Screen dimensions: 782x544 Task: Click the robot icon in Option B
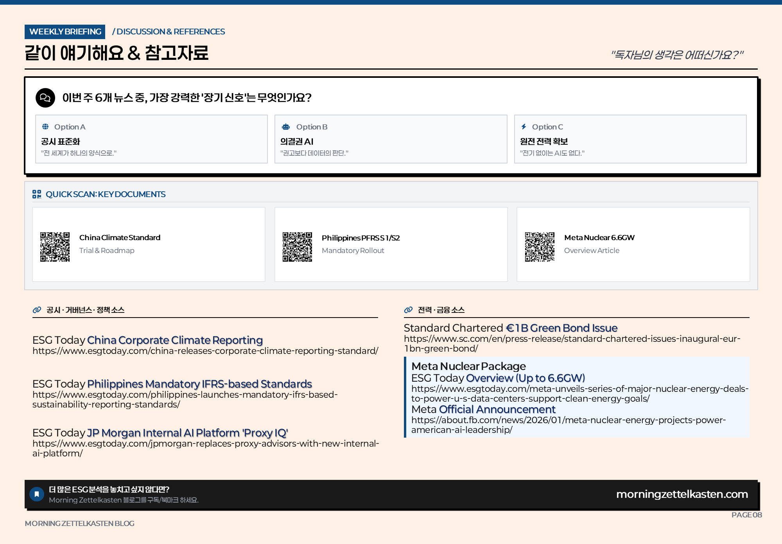(286, 126)
